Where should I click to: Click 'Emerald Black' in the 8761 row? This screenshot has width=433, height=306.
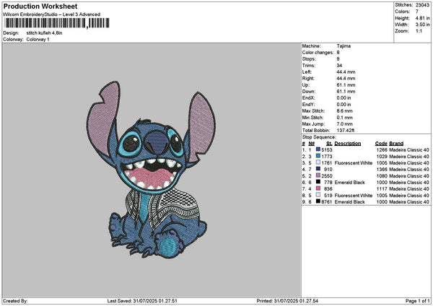(349, 202)
